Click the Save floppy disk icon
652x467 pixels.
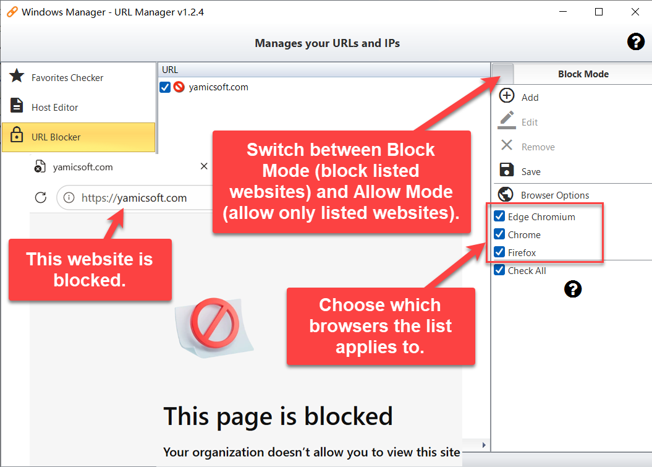coord(507,170)
